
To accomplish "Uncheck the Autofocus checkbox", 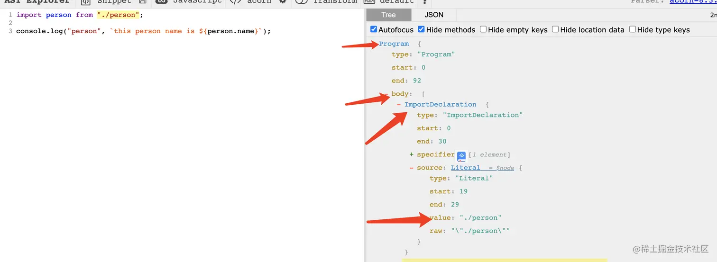I will (374, 29).
